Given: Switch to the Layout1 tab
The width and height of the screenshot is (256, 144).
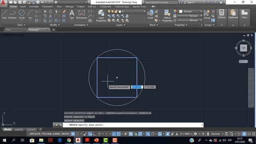Looking at the screenshot, I should [19, 129].
